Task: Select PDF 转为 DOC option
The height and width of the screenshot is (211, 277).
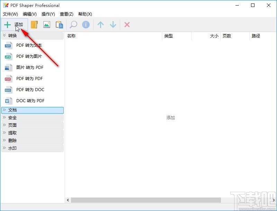Action: (x=30, y=90)
